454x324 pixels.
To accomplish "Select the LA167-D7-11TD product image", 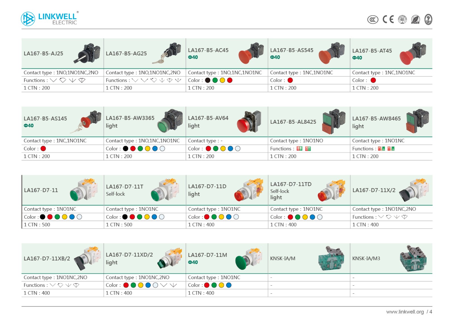I will tap(331, 190).
